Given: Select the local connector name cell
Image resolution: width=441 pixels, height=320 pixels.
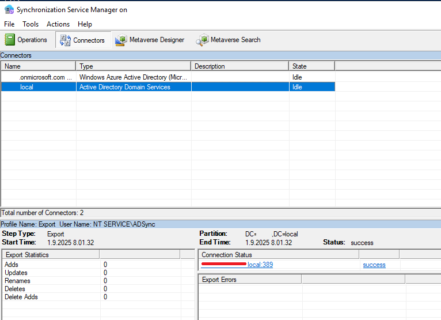Looking at the screenshot, I should coord(39,87).
